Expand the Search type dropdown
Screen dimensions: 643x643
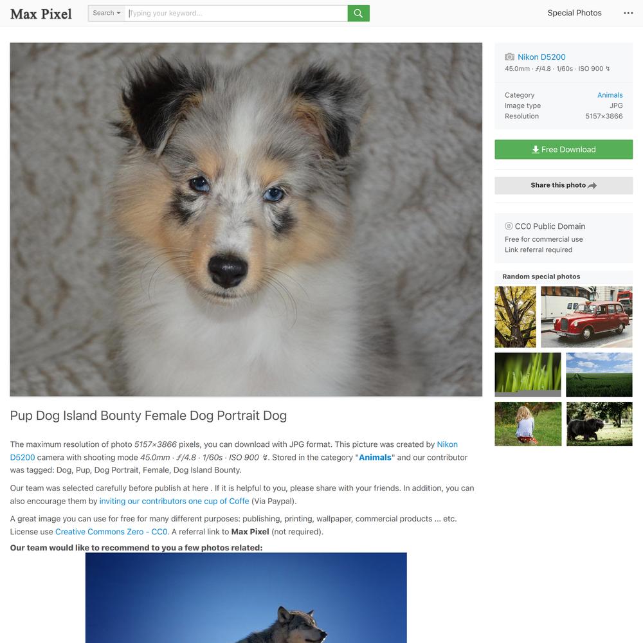click(x=107, y=13)
